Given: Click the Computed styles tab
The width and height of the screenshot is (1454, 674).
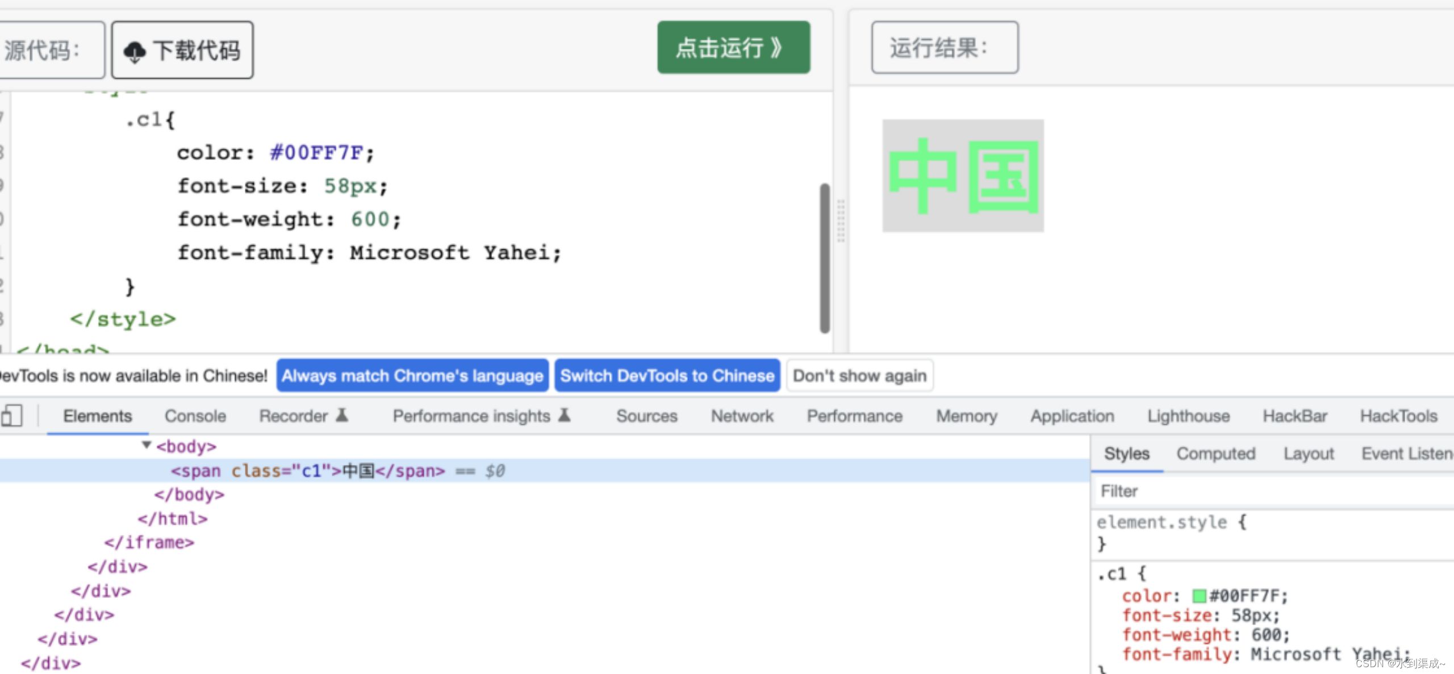Looking at the screenshot, I should click(x=1215, y=453).
